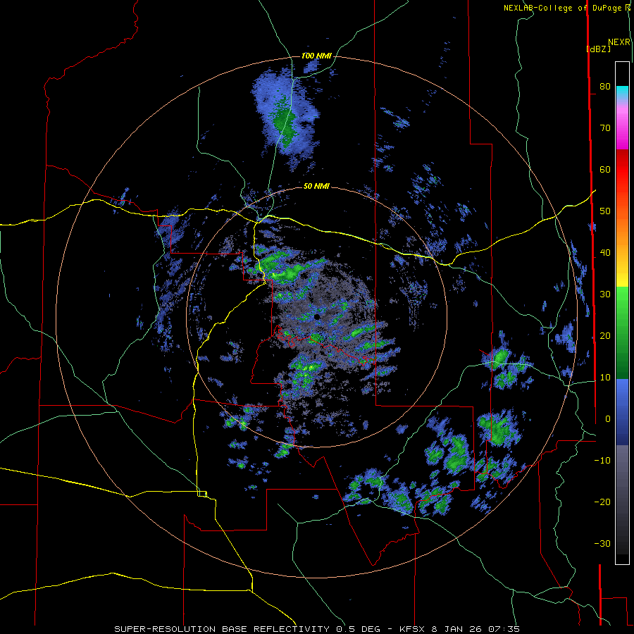This screenshot has width=634, height=634.
Task: Click the 8 JAN 26 date in caption
Action: 457,629
